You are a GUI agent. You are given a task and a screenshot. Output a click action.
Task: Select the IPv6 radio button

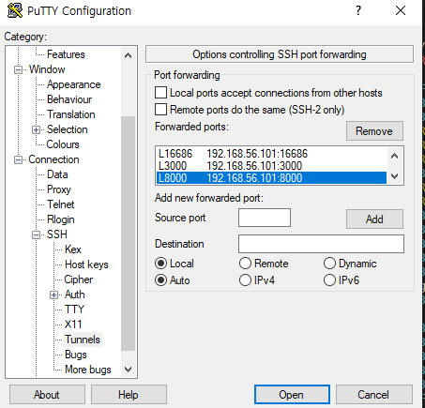tap(329, 280)
